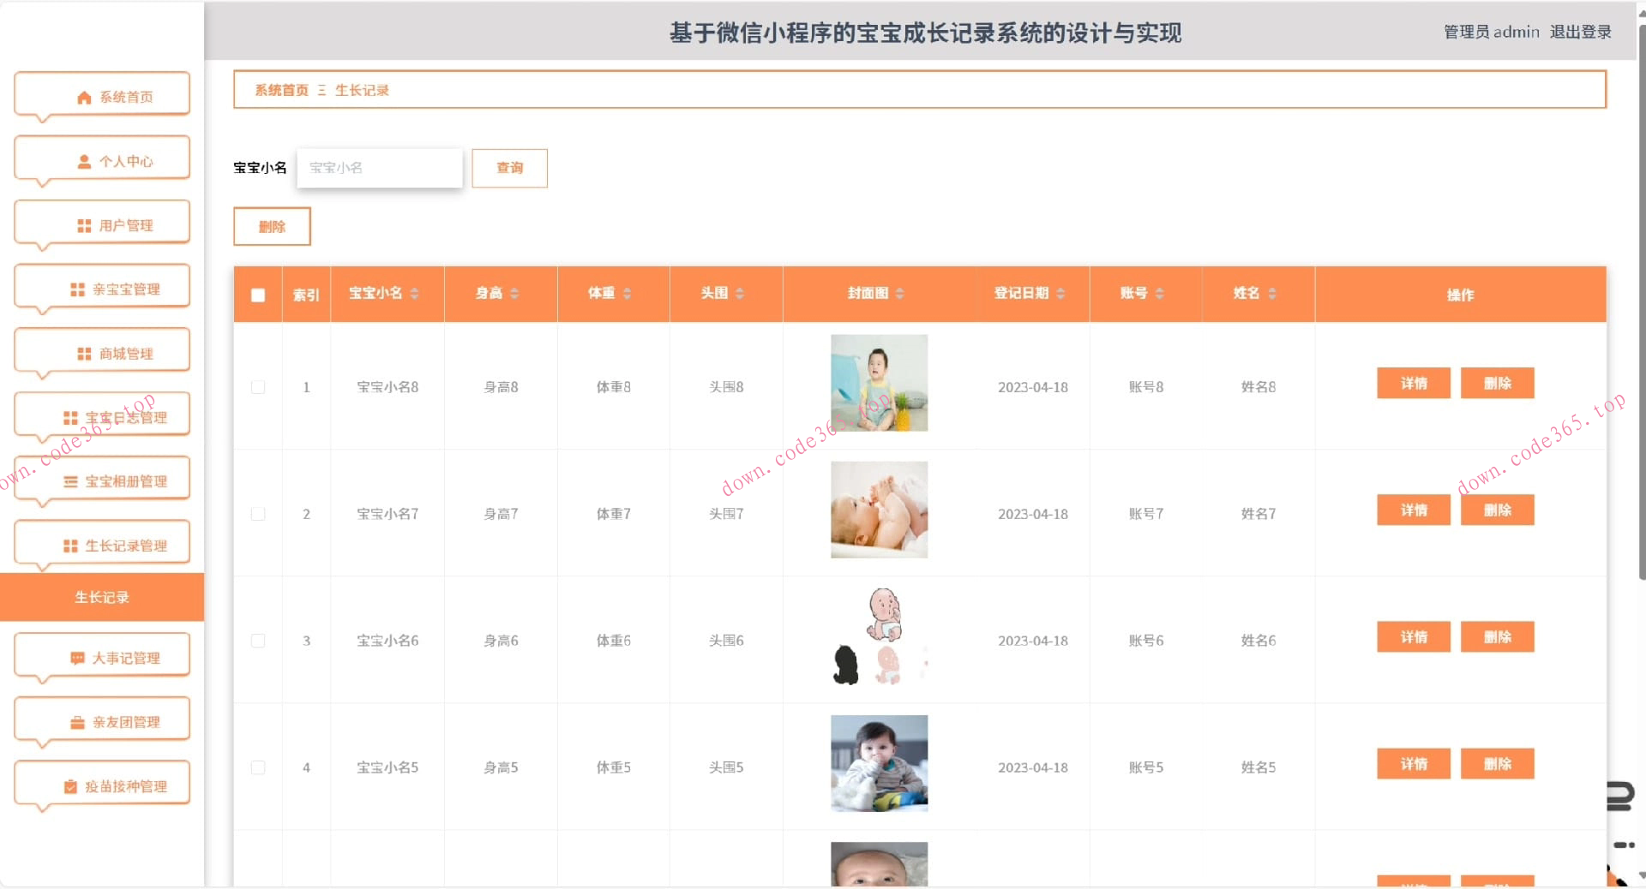The image size is (1646, 889).
Task: Click the 宝宝小名 input field
Action: [x=379, y=168]
